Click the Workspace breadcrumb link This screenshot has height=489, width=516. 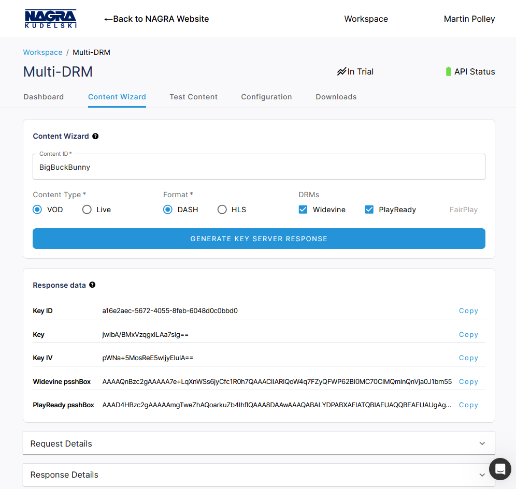(42, 52)
